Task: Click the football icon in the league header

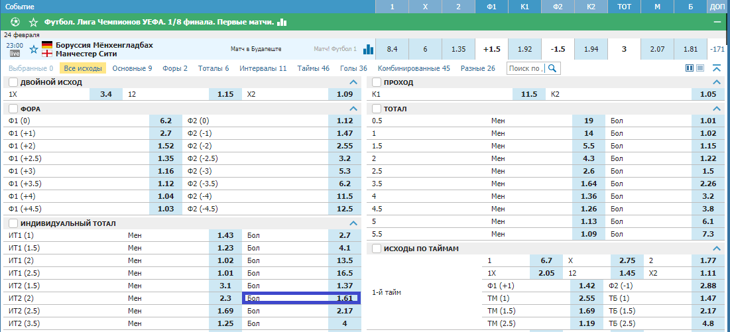Action: coord(15,22)
